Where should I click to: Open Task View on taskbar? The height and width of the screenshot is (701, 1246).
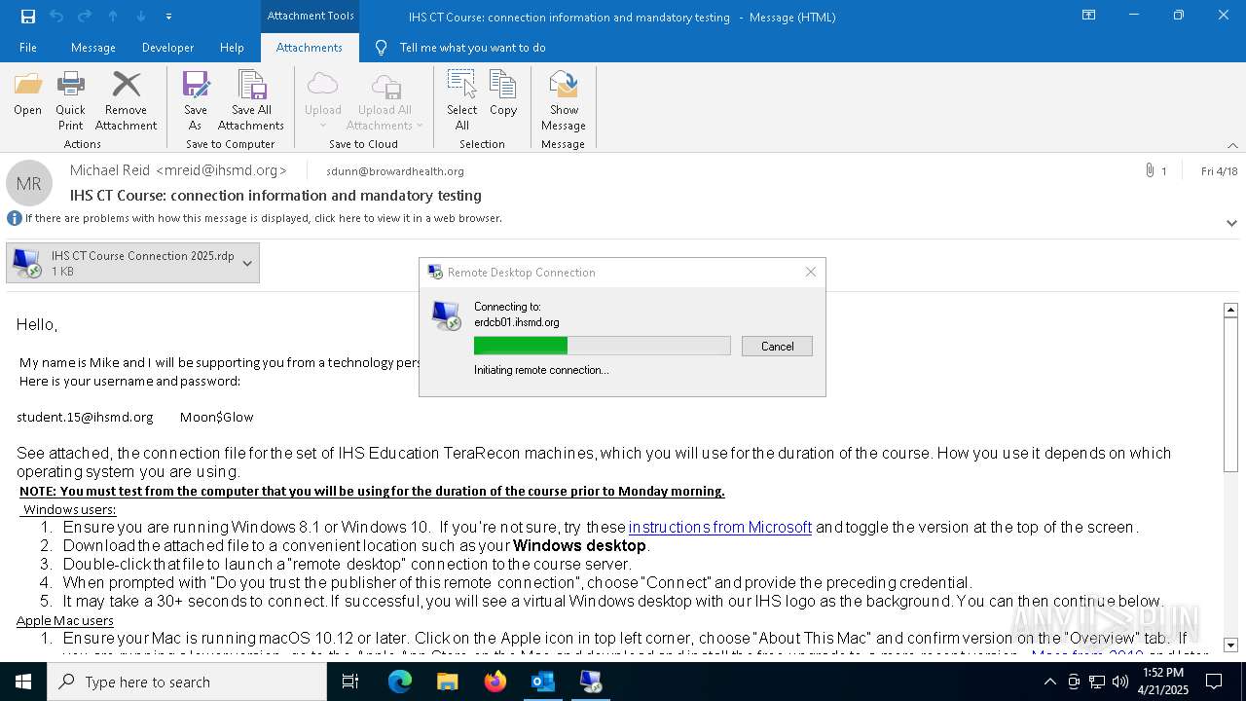pyautogui.click(x=350, y=682)
